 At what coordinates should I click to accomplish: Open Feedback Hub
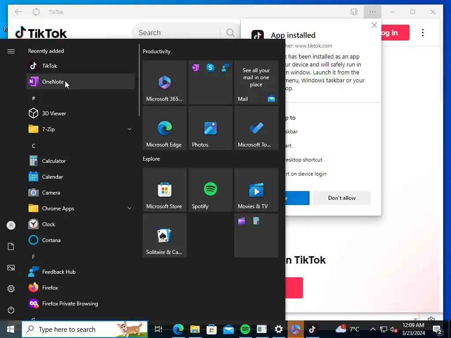(81, 272)
